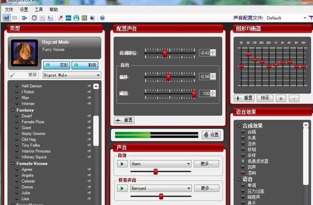Enable the 移相 phaser effect
The height and width of the screenshot is (205, 313).
243,149
